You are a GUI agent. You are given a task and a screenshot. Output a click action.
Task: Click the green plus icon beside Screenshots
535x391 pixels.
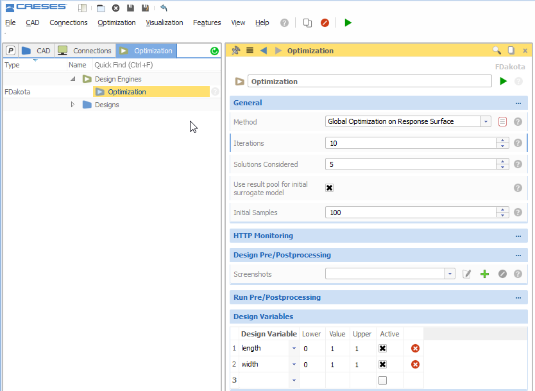pyautogui.click(x=484, y=274)
